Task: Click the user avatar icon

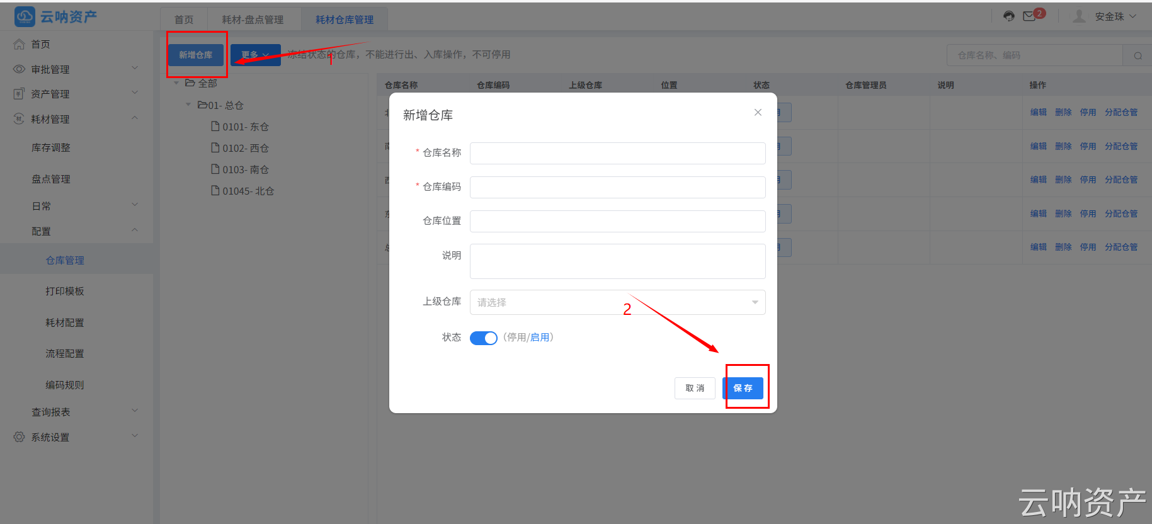Action: point(1079,16)
